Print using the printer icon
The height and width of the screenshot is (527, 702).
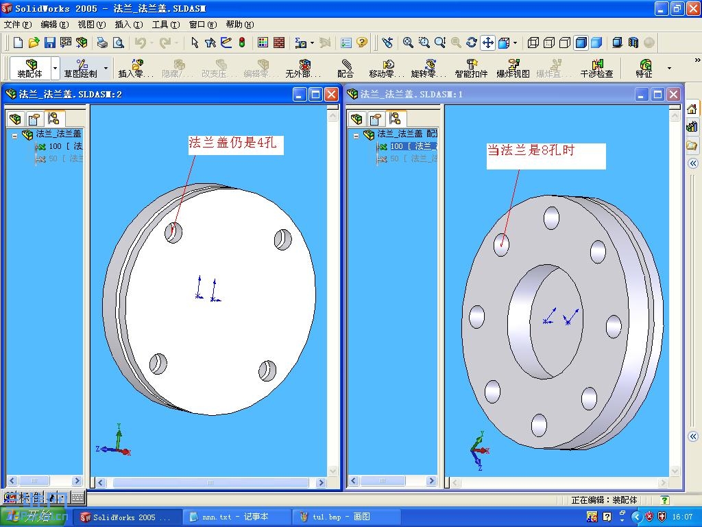(103, 43)
